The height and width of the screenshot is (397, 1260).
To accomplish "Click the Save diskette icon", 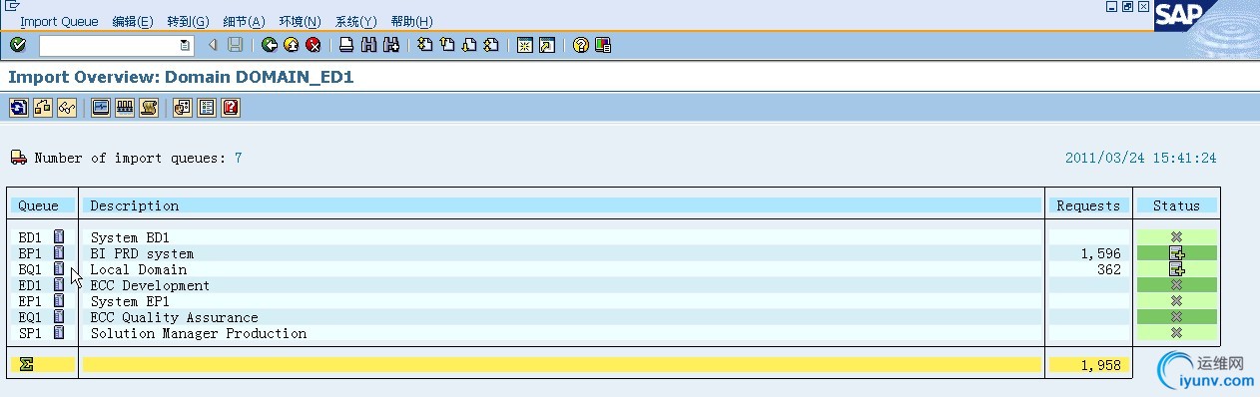I will (x=236, y=45).
